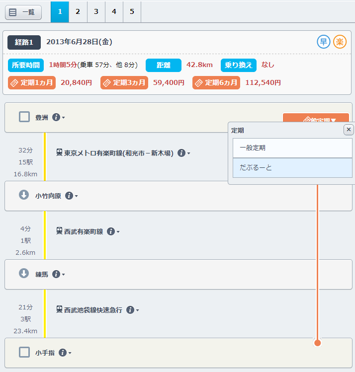Click the 一覧 list button
Image resolution: width=355 pixels, height=372 pixels.
click(23, 12)
